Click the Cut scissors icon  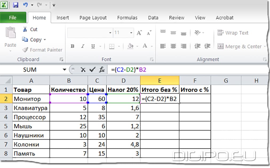click(25, 29)
